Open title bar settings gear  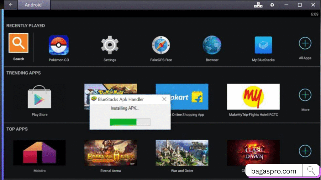[x=272, y=5]
